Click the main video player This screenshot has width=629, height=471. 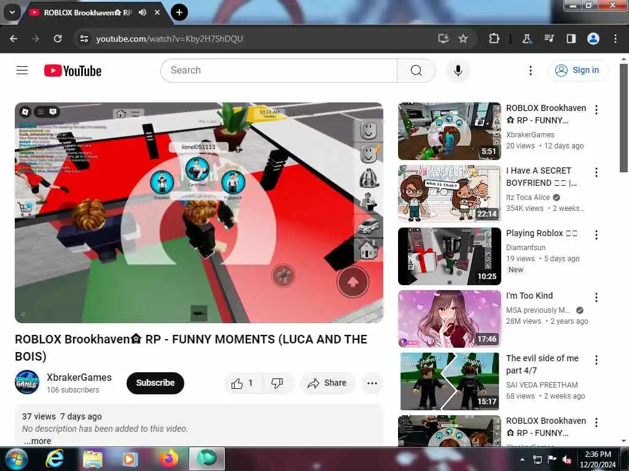coord(199,213)
